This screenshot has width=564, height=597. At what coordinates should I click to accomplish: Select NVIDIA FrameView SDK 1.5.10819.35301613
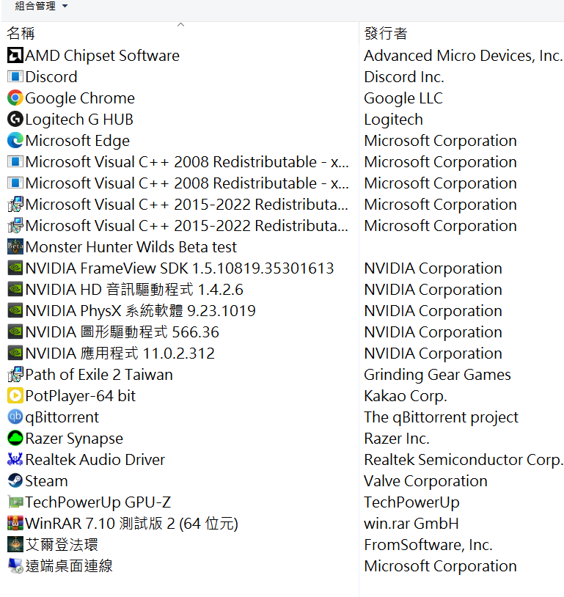coord(180,268)
